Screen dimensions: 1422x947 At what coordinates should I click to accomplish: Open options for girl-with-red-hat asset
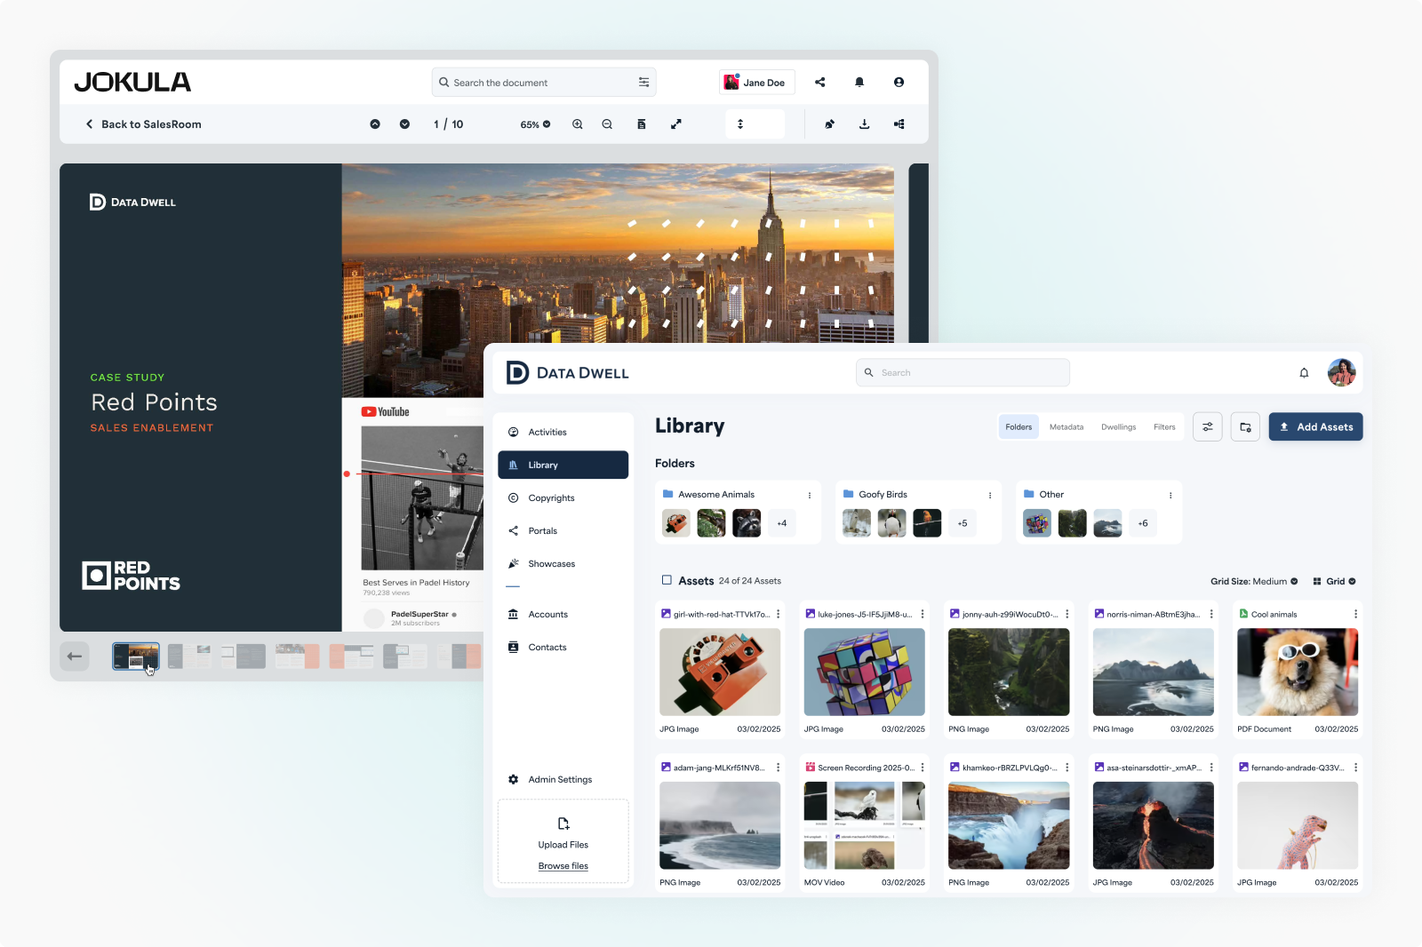779,615
